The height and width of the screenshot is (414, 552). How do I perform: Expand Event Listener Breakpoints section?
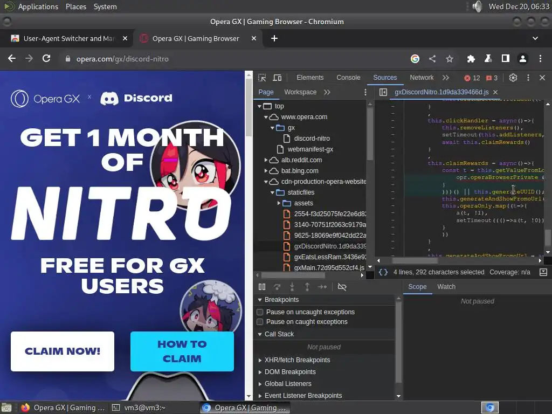coord(260,396)
